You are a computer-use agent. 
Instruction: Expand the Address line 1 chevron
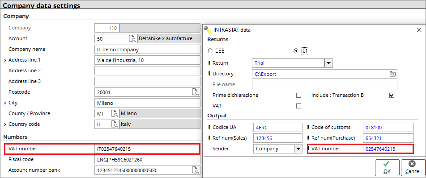[5, 60]
